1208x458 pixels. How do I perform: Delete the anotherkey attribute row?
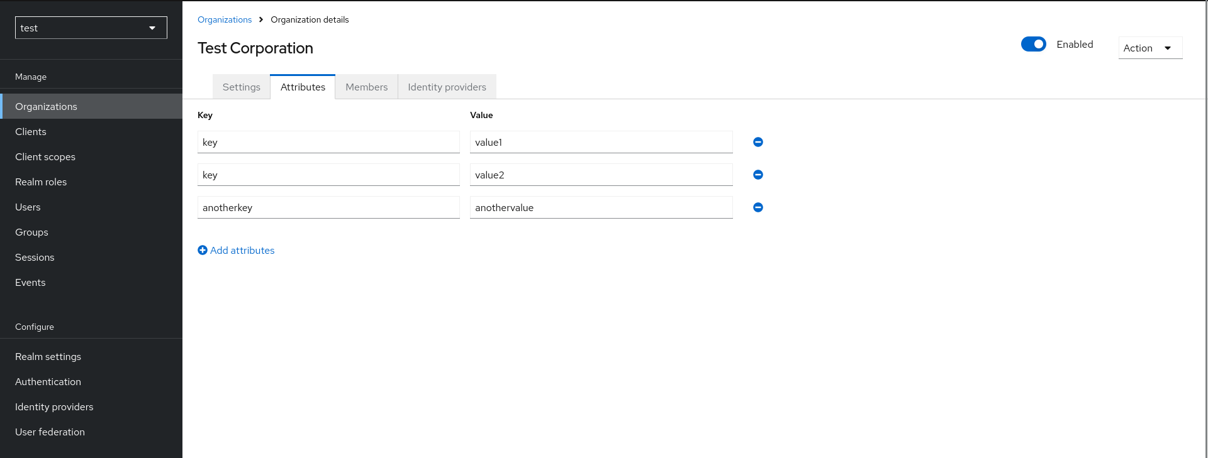(x=758, y=207)
